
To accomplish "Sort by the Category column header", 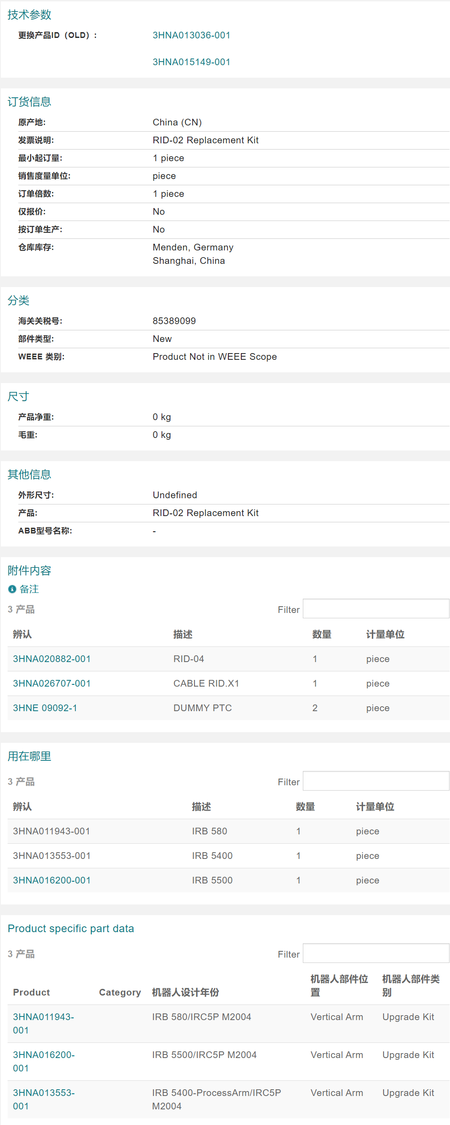I will 120,992.
